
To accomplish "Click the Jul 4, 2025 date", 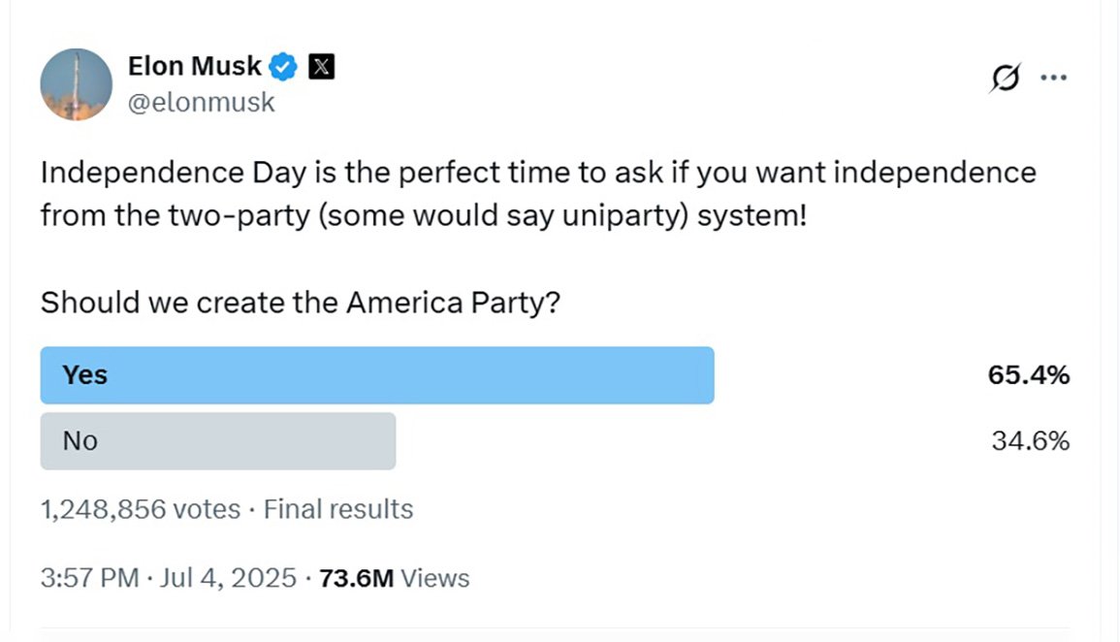I will (x=228, y=578).
